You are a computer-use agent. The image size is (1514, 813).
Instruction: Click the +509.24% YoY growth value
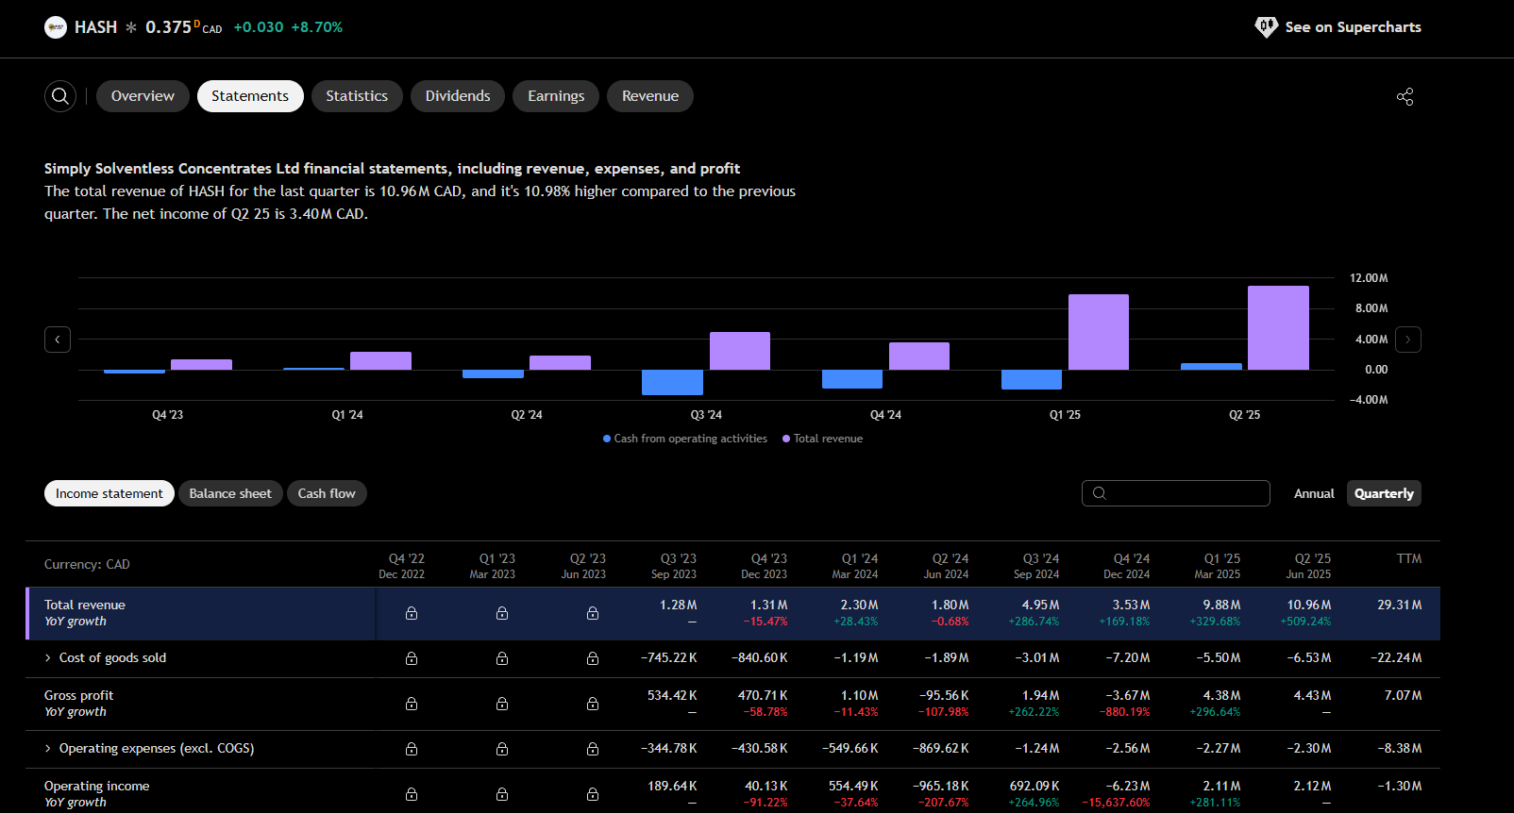(x=1305, y=622)
